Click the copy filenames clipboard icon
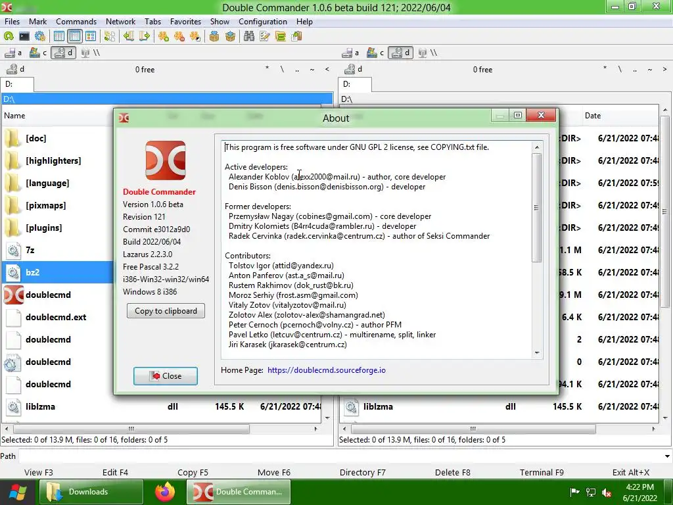Viewport: 673px width, 505px height. coord(296,37)
